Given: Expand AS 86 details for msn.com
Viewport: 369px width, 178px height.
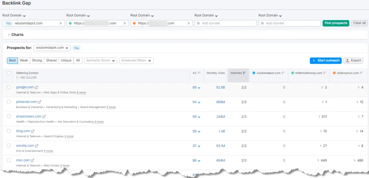Looking at the screenshot, I should tap(196, 161).
